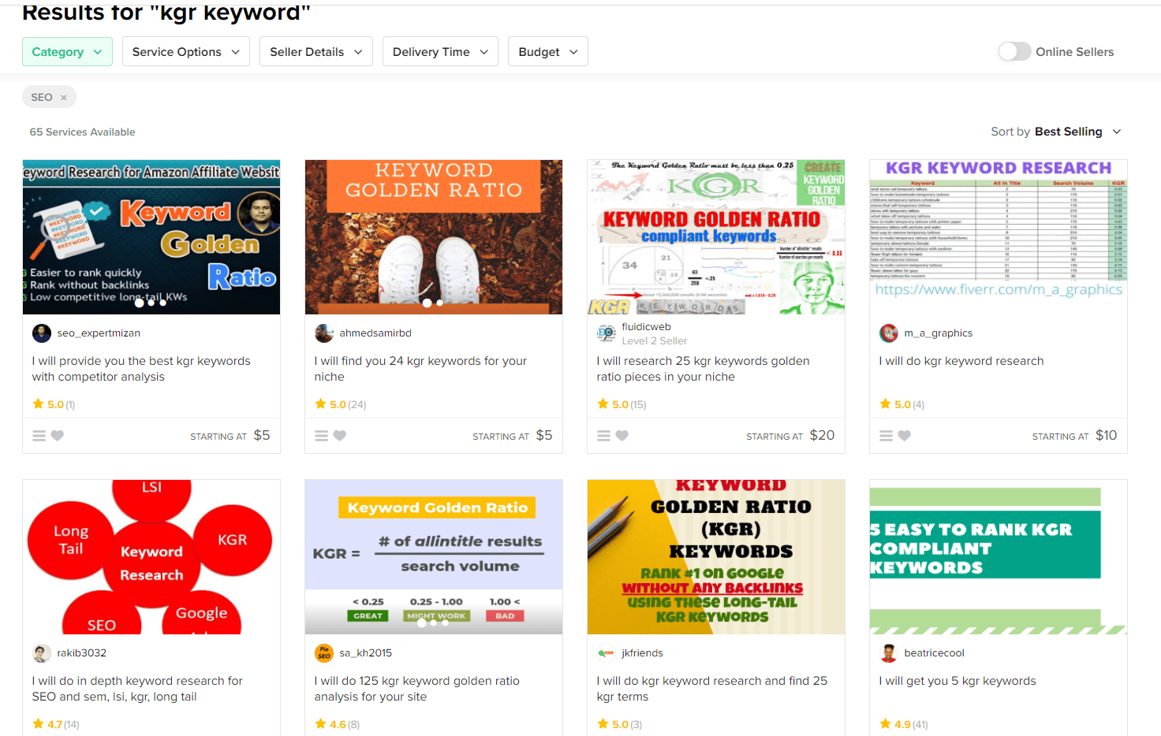Viewport: 1161px width, 736px height.
Task: Expand the Service Options filter
Action: click(186, 52)
